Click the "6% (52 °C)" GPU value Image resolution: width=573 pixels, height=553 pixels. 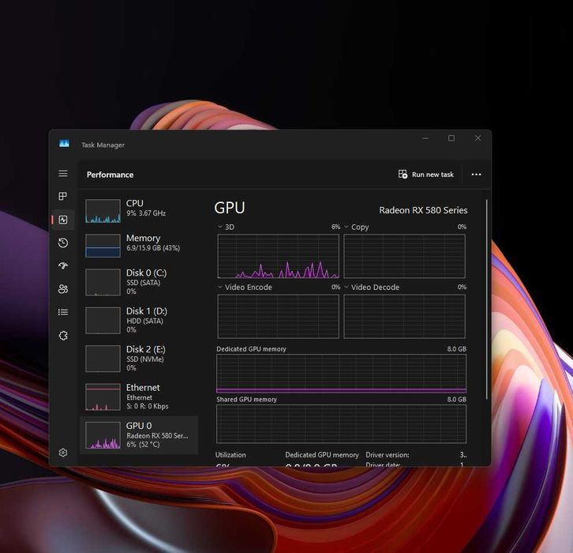point(143,444)
